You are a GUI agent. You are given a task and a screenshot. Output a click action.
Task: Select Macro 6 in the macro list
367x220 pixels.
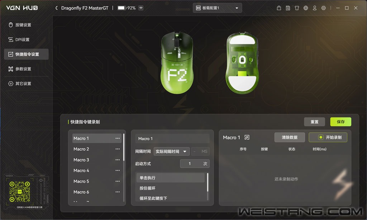(97, 192)
